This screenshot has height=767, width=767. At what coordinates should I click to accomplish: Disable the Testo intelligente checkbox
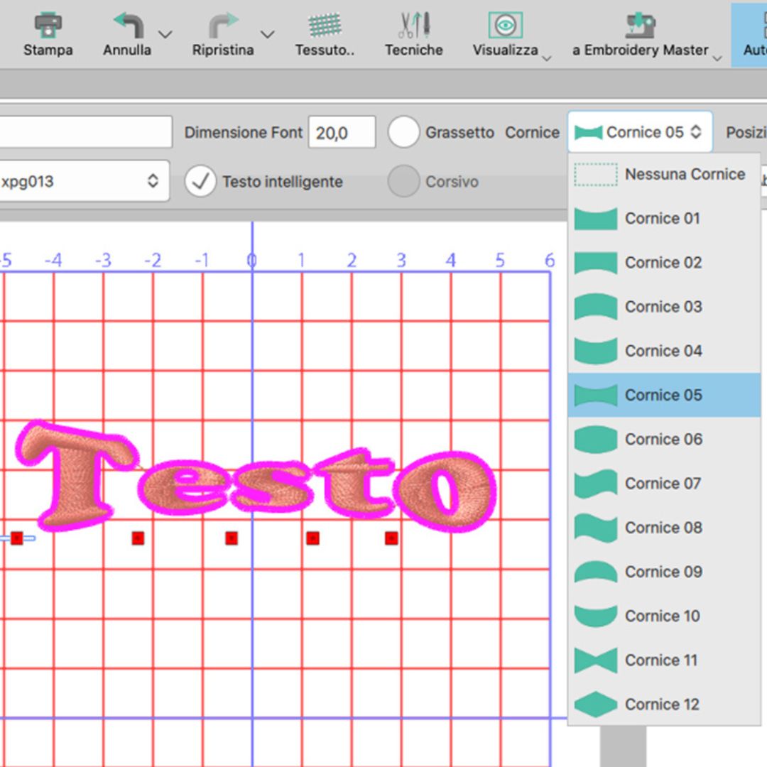200,182
